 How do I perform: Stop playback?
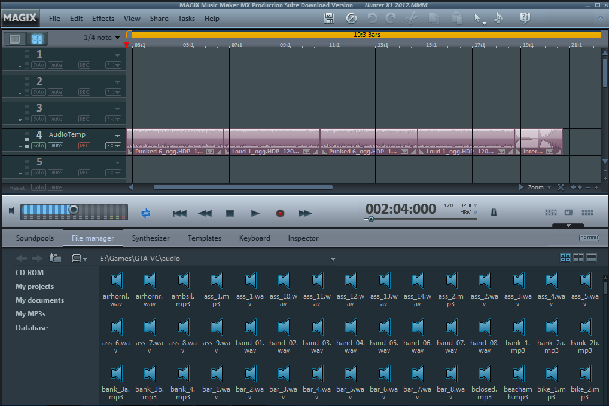pyautogui.click(x=230, y=213)
